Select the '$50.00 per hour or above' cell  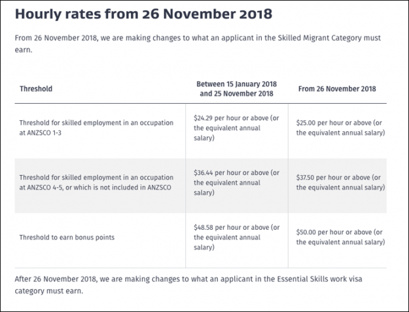click(340, 237)
